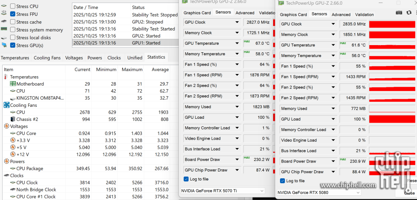Click the thermometer icon beside Temperatures

tap(6, 77)
